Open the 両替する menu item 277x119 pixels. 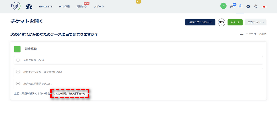coord(82,6)
